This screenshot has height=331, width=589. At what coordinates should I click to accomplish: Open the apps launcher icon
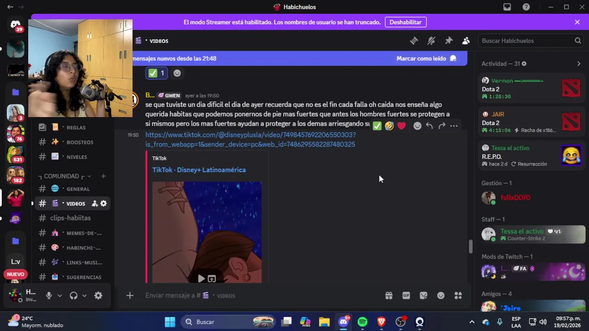point(458,296)
